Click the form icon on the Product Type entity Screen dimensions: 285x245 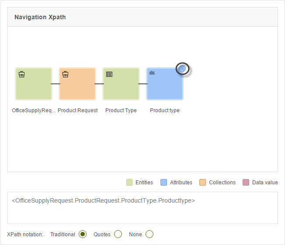tap(109, 74)
